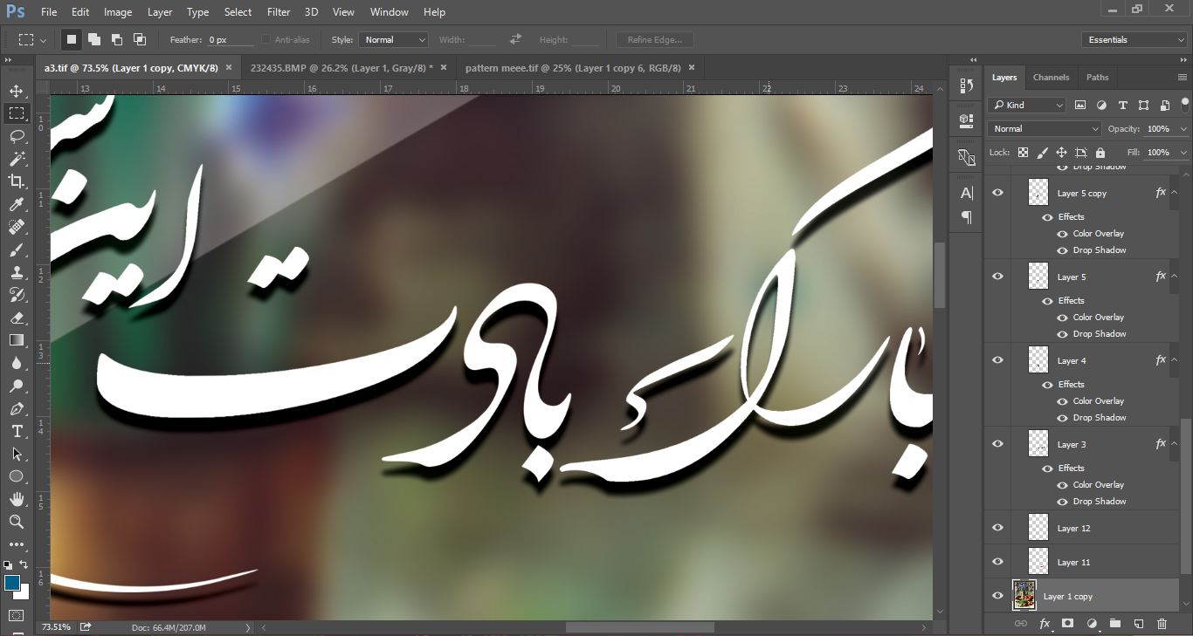Switch to the Channels tab
This screenshot has width=1193, height=636.
pos(1051,78)
